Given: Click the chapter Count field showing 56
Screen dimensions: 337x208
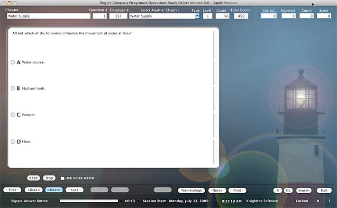Looking at the screenshot, I should 222,16.
